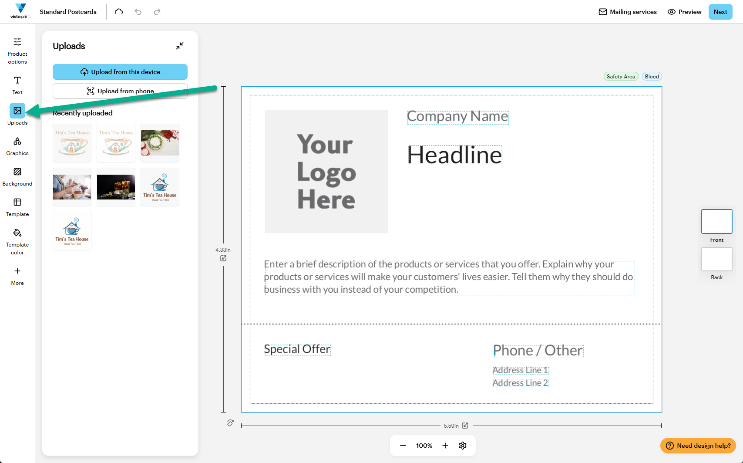743x463 pixels.
Task: Open the Uploads sidebar tab
Action: point(17,115)
